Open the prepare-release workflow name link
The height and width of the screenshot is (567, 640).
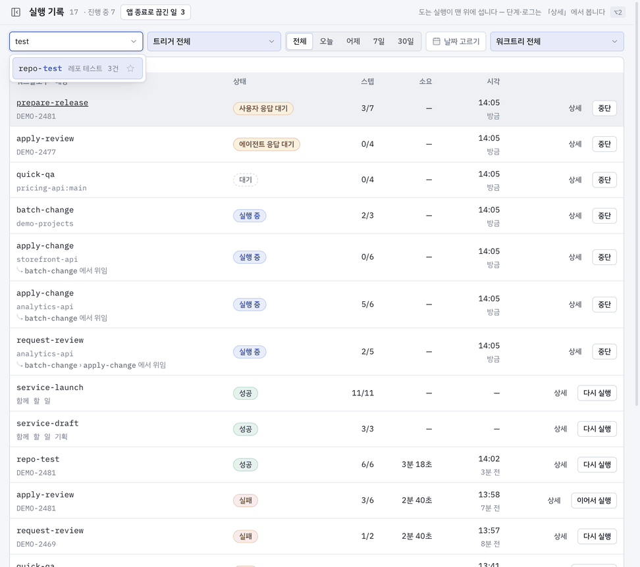(52, 103)
